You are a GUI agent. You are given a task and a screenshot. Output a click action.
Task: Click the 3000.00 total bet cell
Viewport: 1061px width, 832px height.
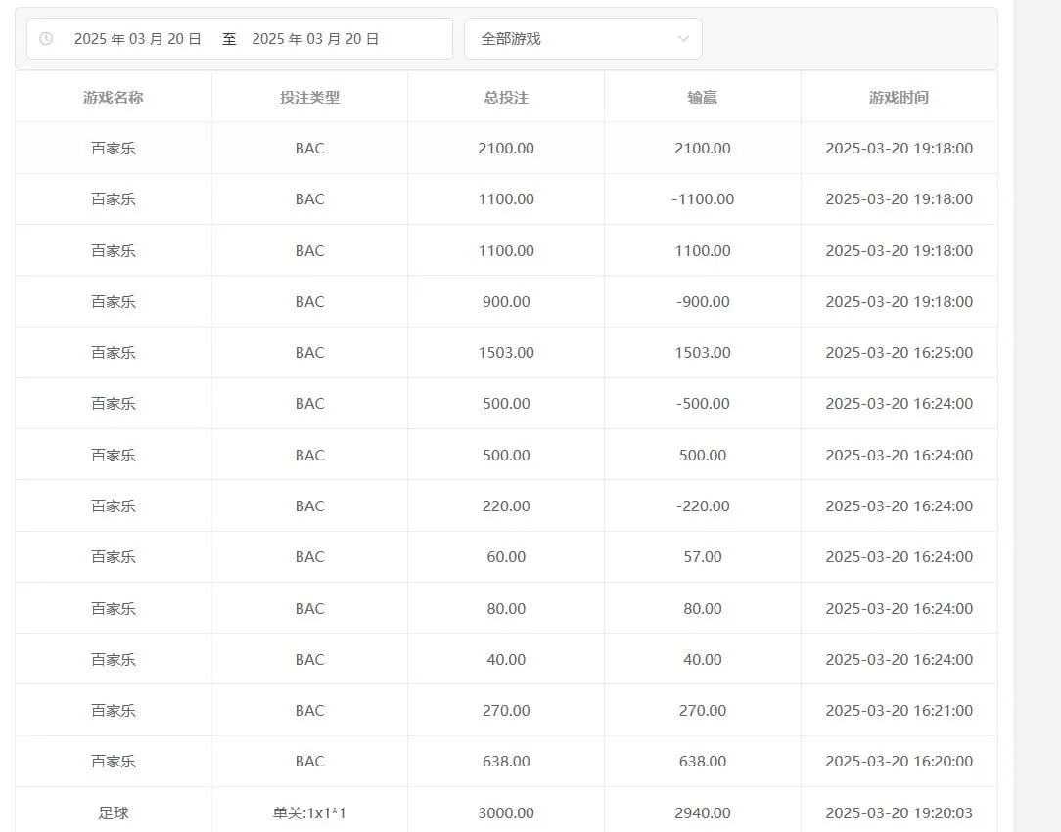tap(506, 812)
